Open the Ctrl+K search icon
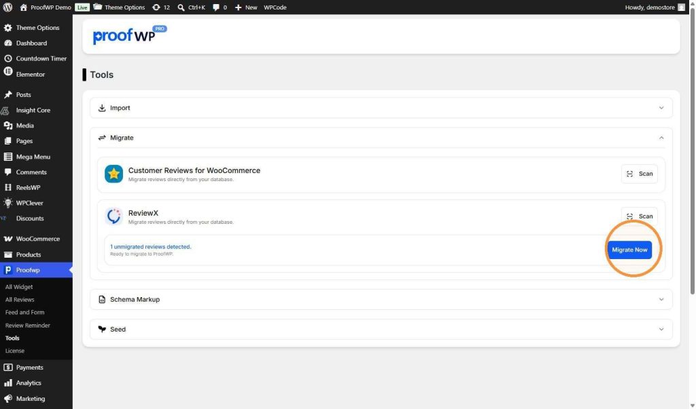696x409 pixels. pos(181,7)
